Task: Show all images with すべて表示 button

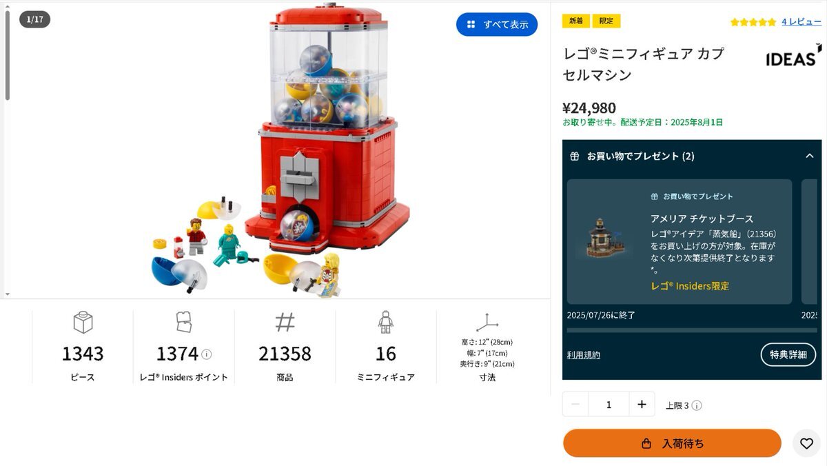Action: [x=497, y=24]
